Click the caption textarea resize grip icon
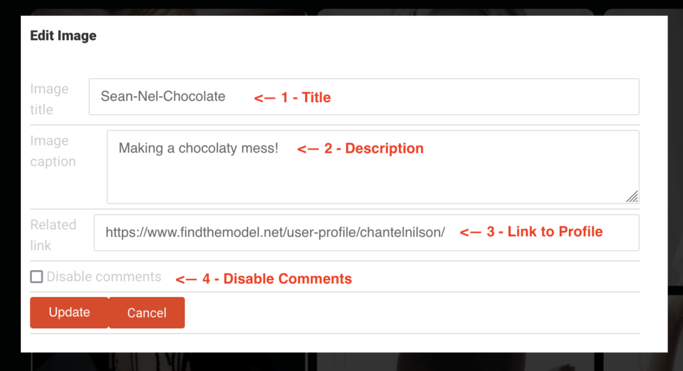The width and height of the screenshot is (683, 371). tap(632, 197)
